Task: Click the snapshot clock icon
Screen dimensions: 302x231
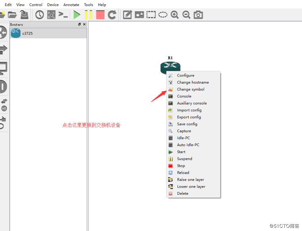Action: pos(40,15)
